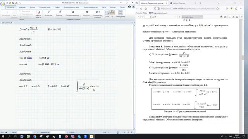The width and height of the screenshot is (248, 139).
Task: Switch to the Input/Output ribbon tab
Action: tap(22, 7)
